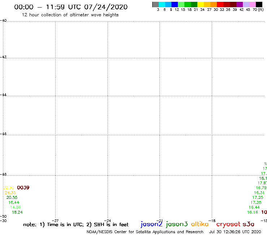Click the wave height value 16.31

pyautogui.click(x=259, y=193)
